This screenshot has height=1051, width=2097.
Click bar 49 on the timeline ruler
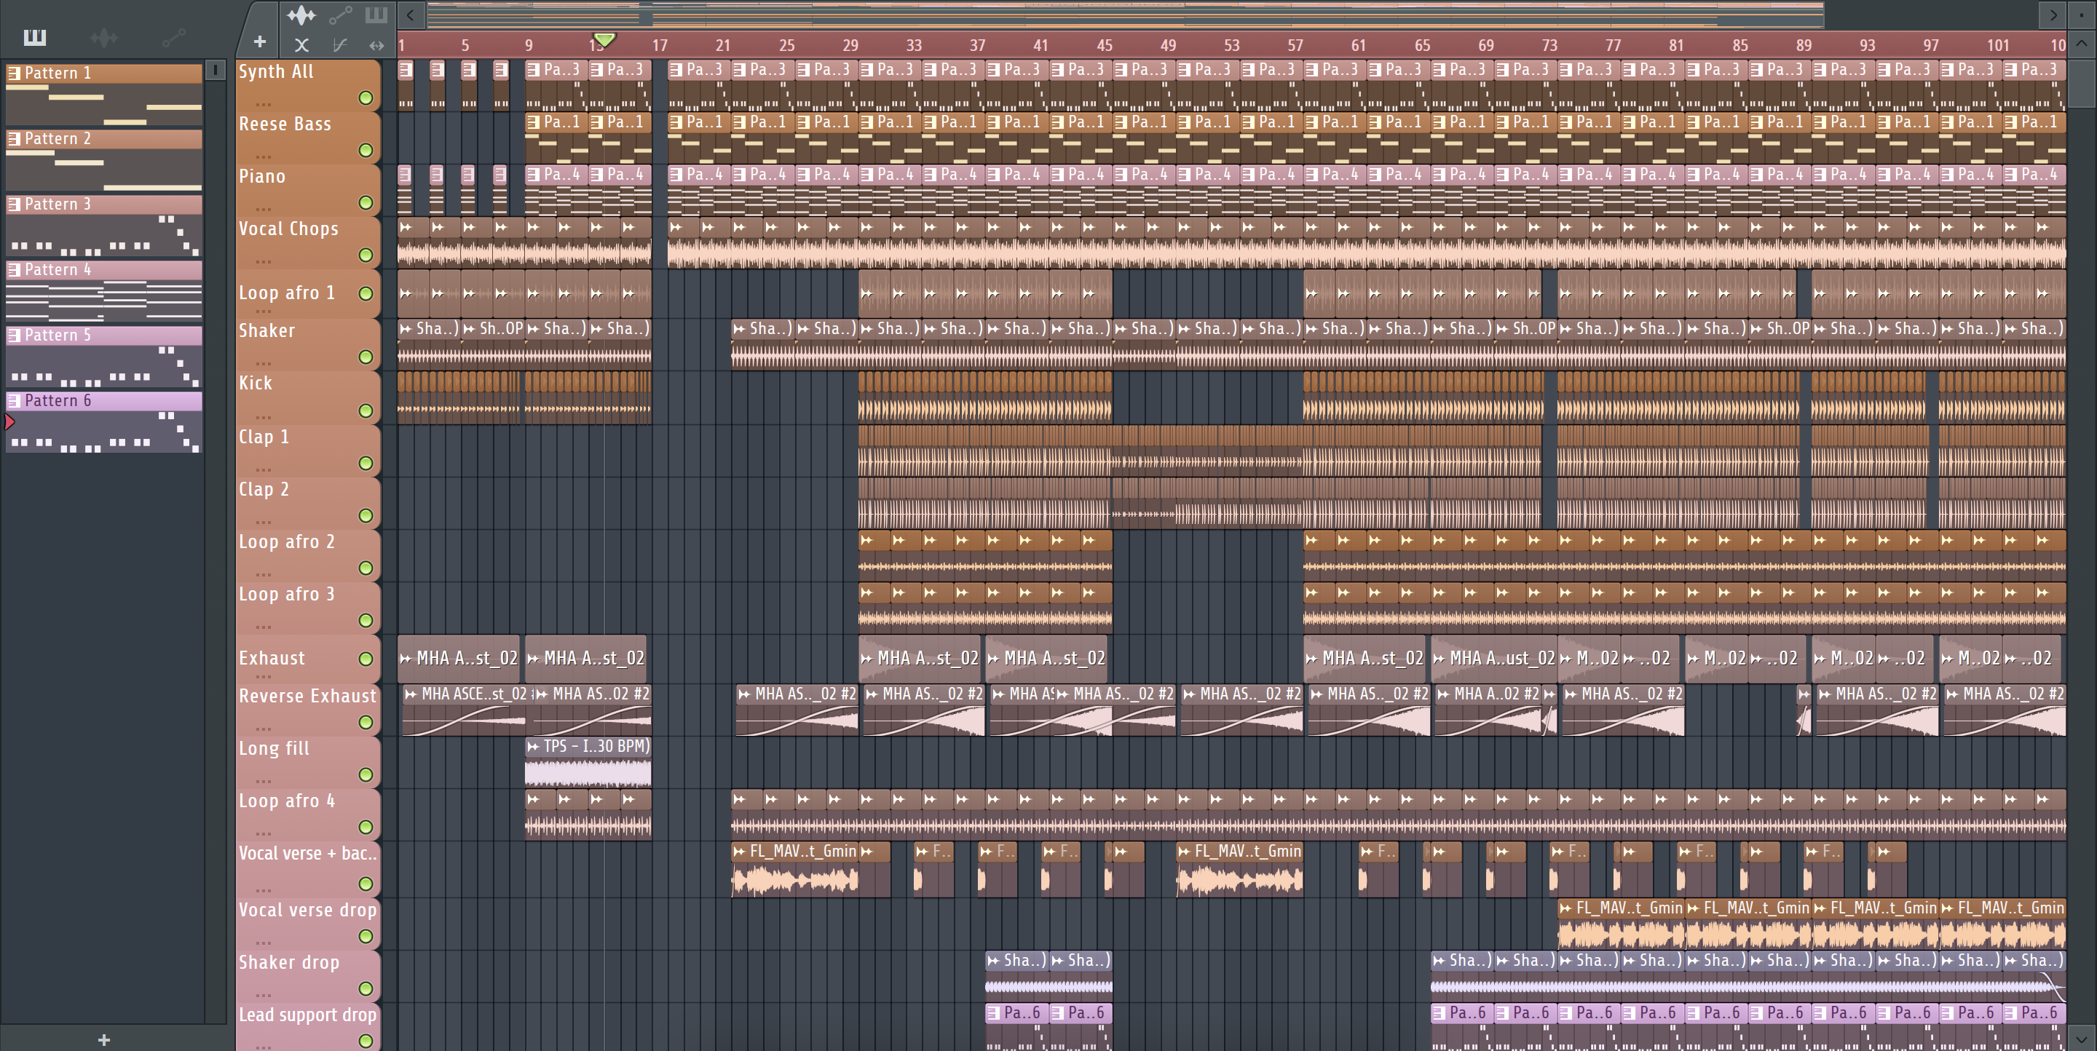(1168, 46)
